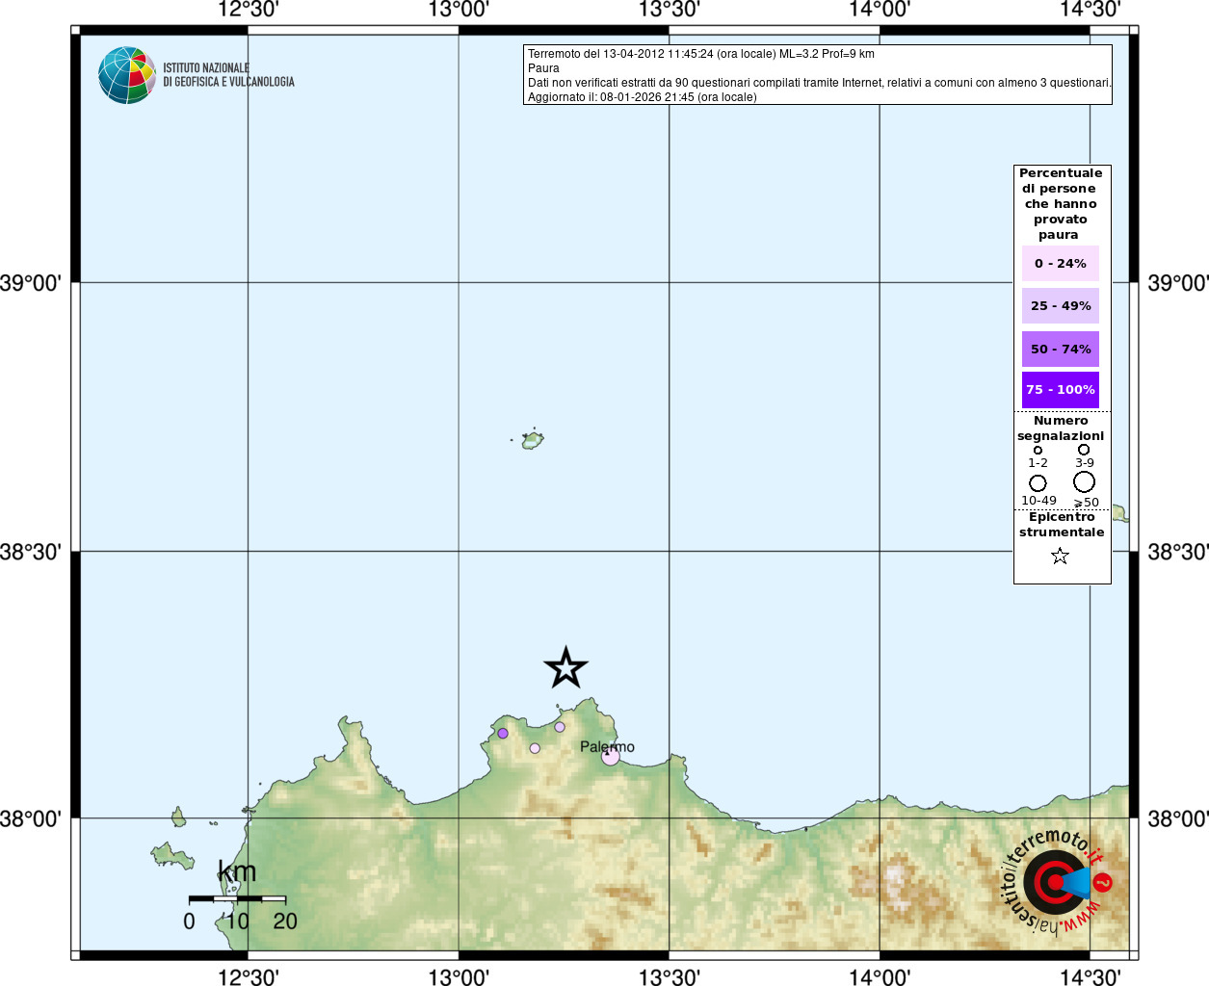Pick the 50 - 74% legend color swatch
1209x986 pixels.
[x=1060, y=349]
